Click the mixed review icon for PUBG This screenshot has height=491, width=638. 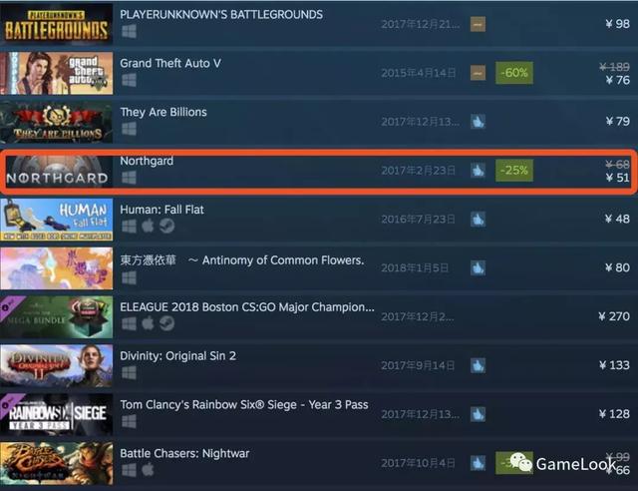[x=478, y=24]
